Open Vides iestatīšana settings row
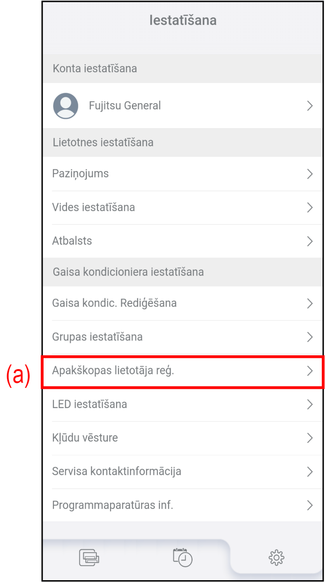This screenshot has width=326, height=583. (x=183, y=207)
